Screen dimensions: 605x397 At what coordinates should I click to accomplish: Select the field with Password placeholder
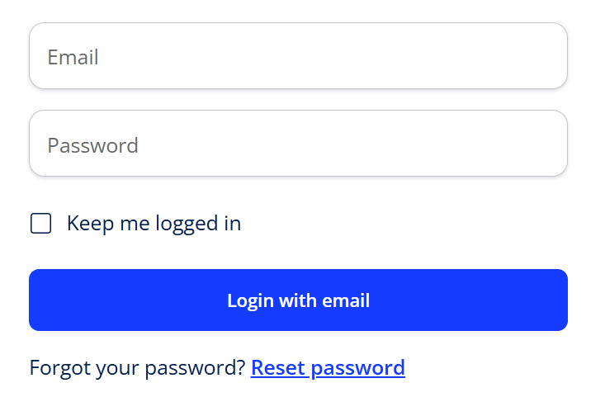298,144
